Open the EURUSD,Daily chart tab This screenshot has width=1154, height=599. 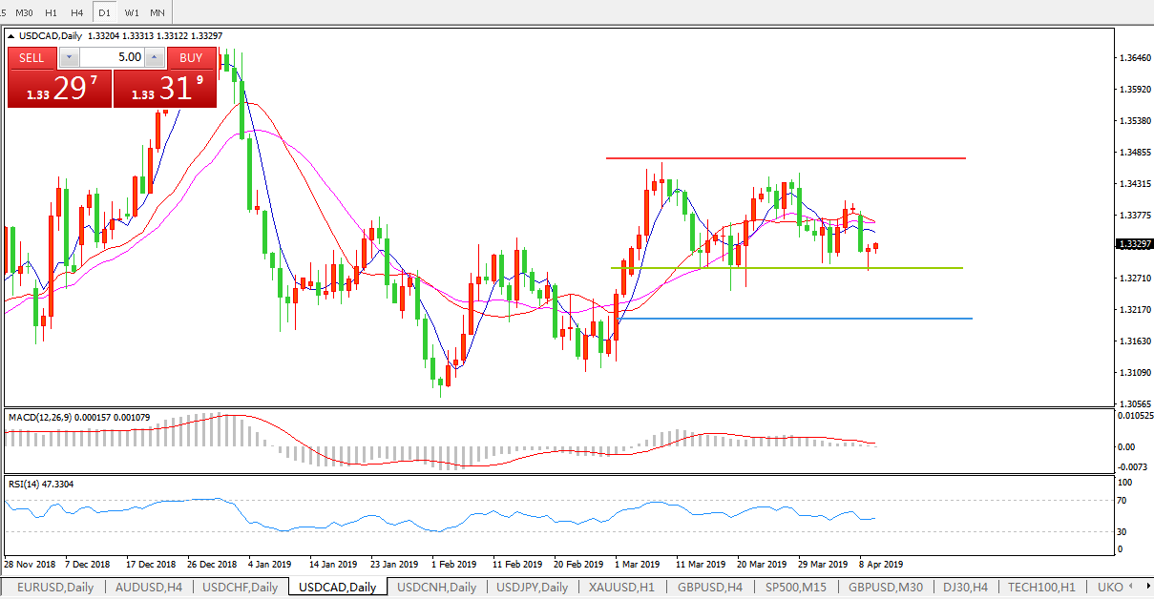click(x=55, y=588)
